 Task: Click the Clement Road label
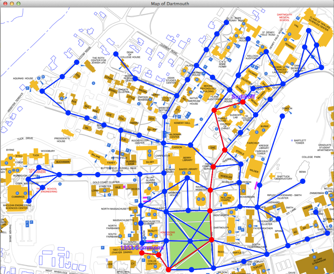[169, 49]
